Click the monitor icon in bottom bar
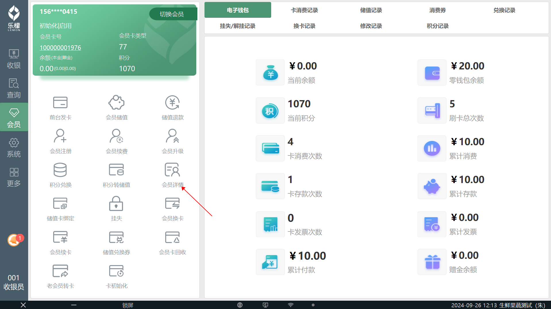This screenshot has width=551, height=309. pyautogui.click(x=265, y=305)
